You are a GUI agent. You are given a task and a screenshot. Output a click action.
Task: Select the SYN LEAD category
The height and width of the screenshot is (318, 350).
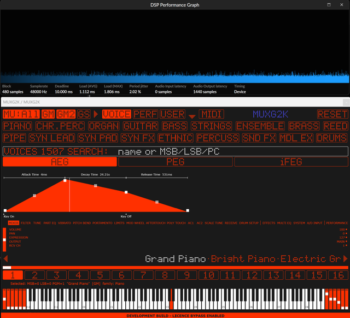point(52,138)
